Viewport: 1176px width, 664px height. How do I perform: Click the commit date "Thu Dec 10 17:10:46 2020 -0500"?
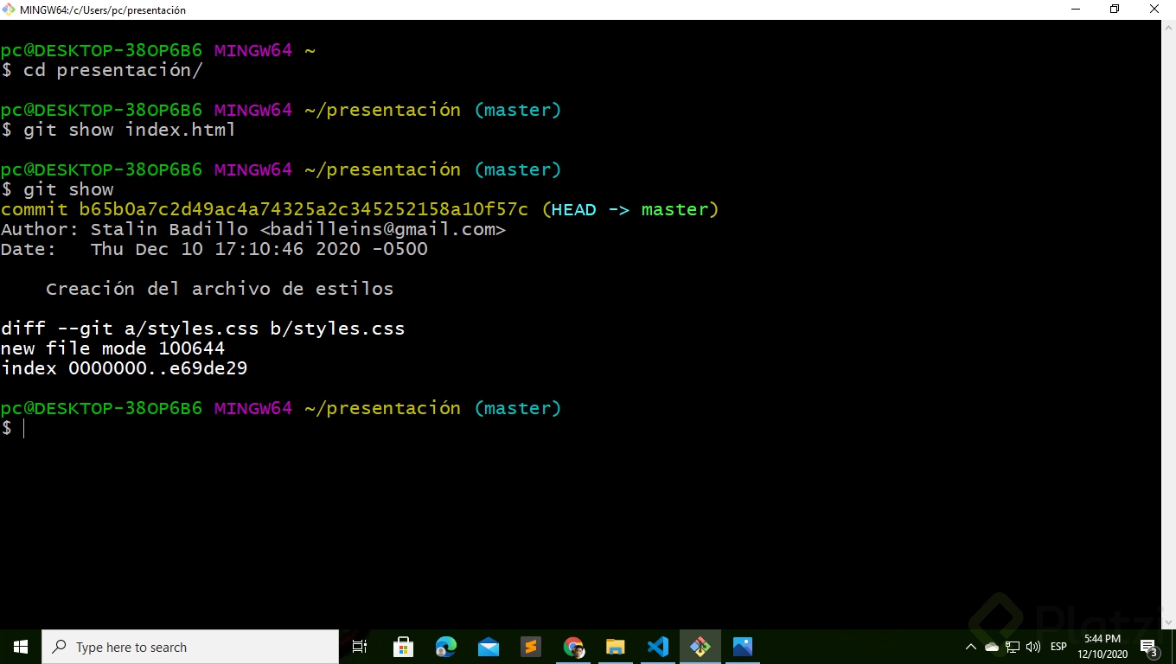[259, 249]
